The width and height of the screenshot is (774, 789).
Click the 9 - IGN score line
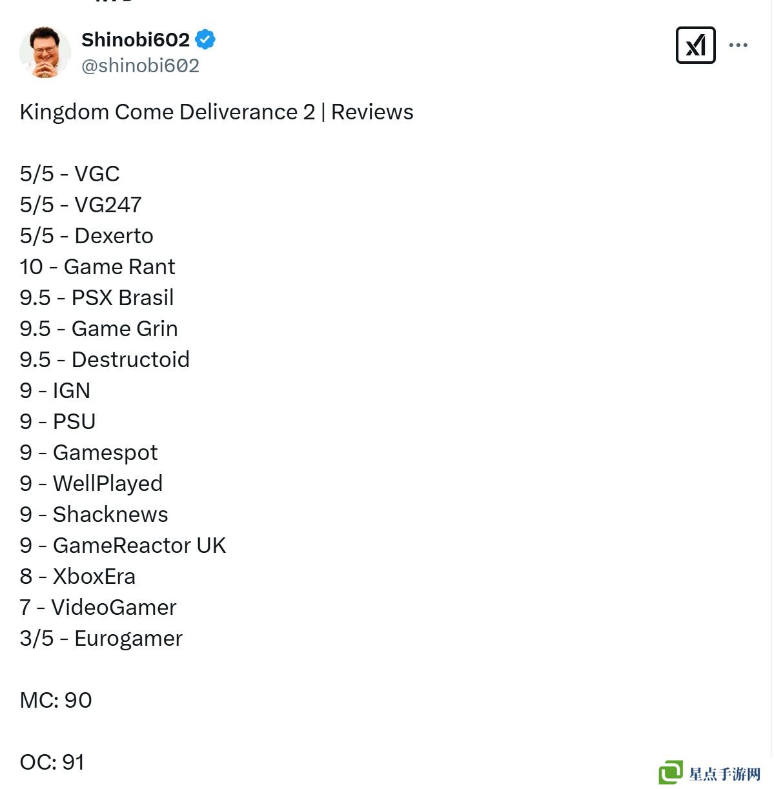[x=55, y=390]
